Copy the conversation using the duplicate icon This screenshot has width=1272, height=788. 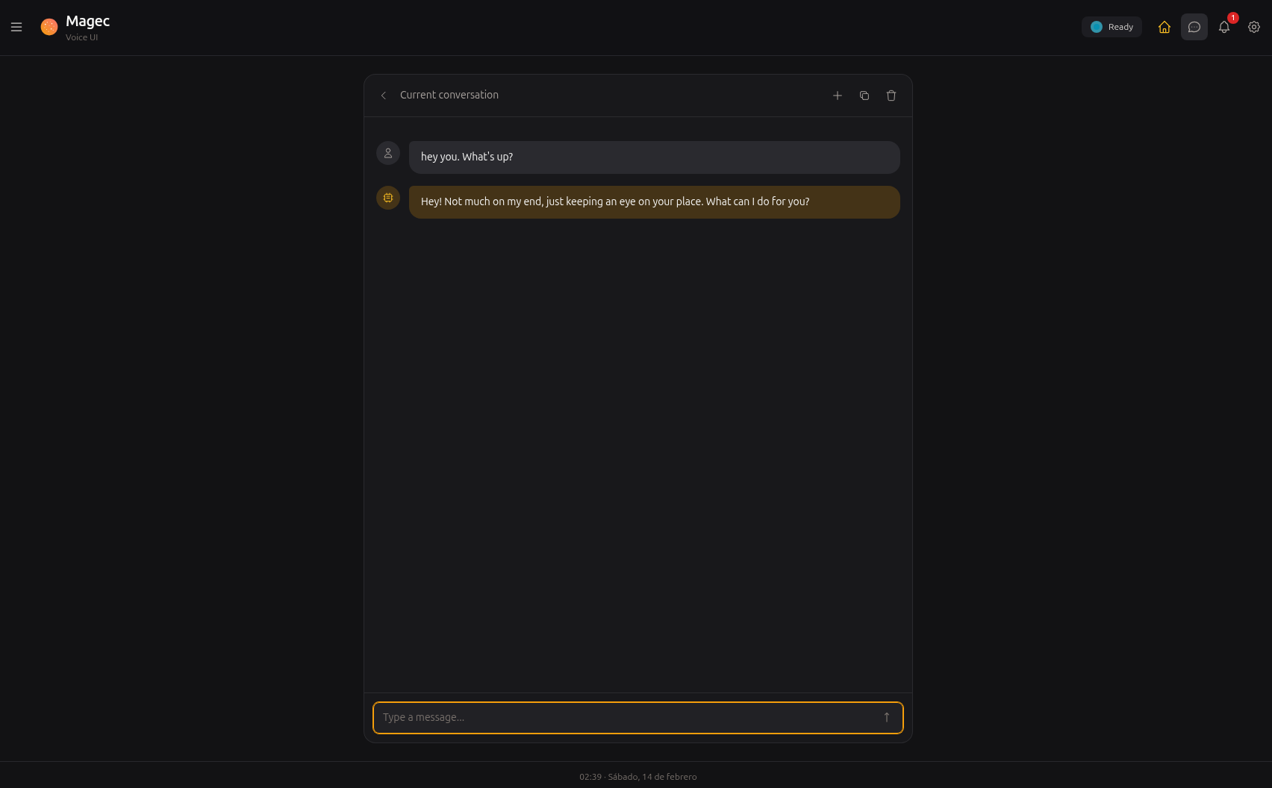tap(864, 96)
